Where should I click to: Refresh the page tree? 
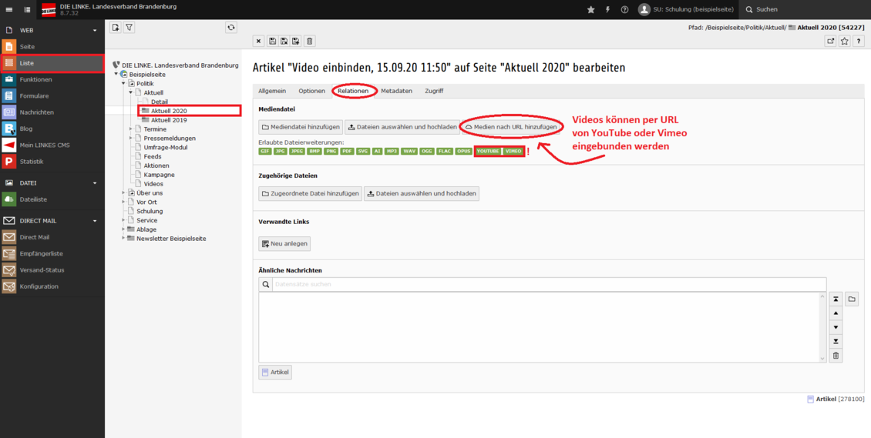point(231,27)
